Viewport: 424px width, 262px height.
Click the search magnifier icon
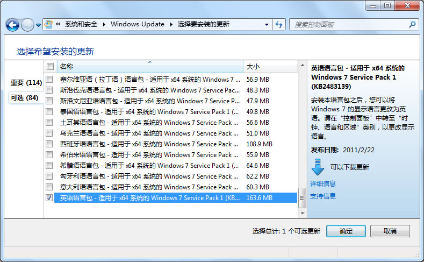pyautogui.click(x=412, y=25)
